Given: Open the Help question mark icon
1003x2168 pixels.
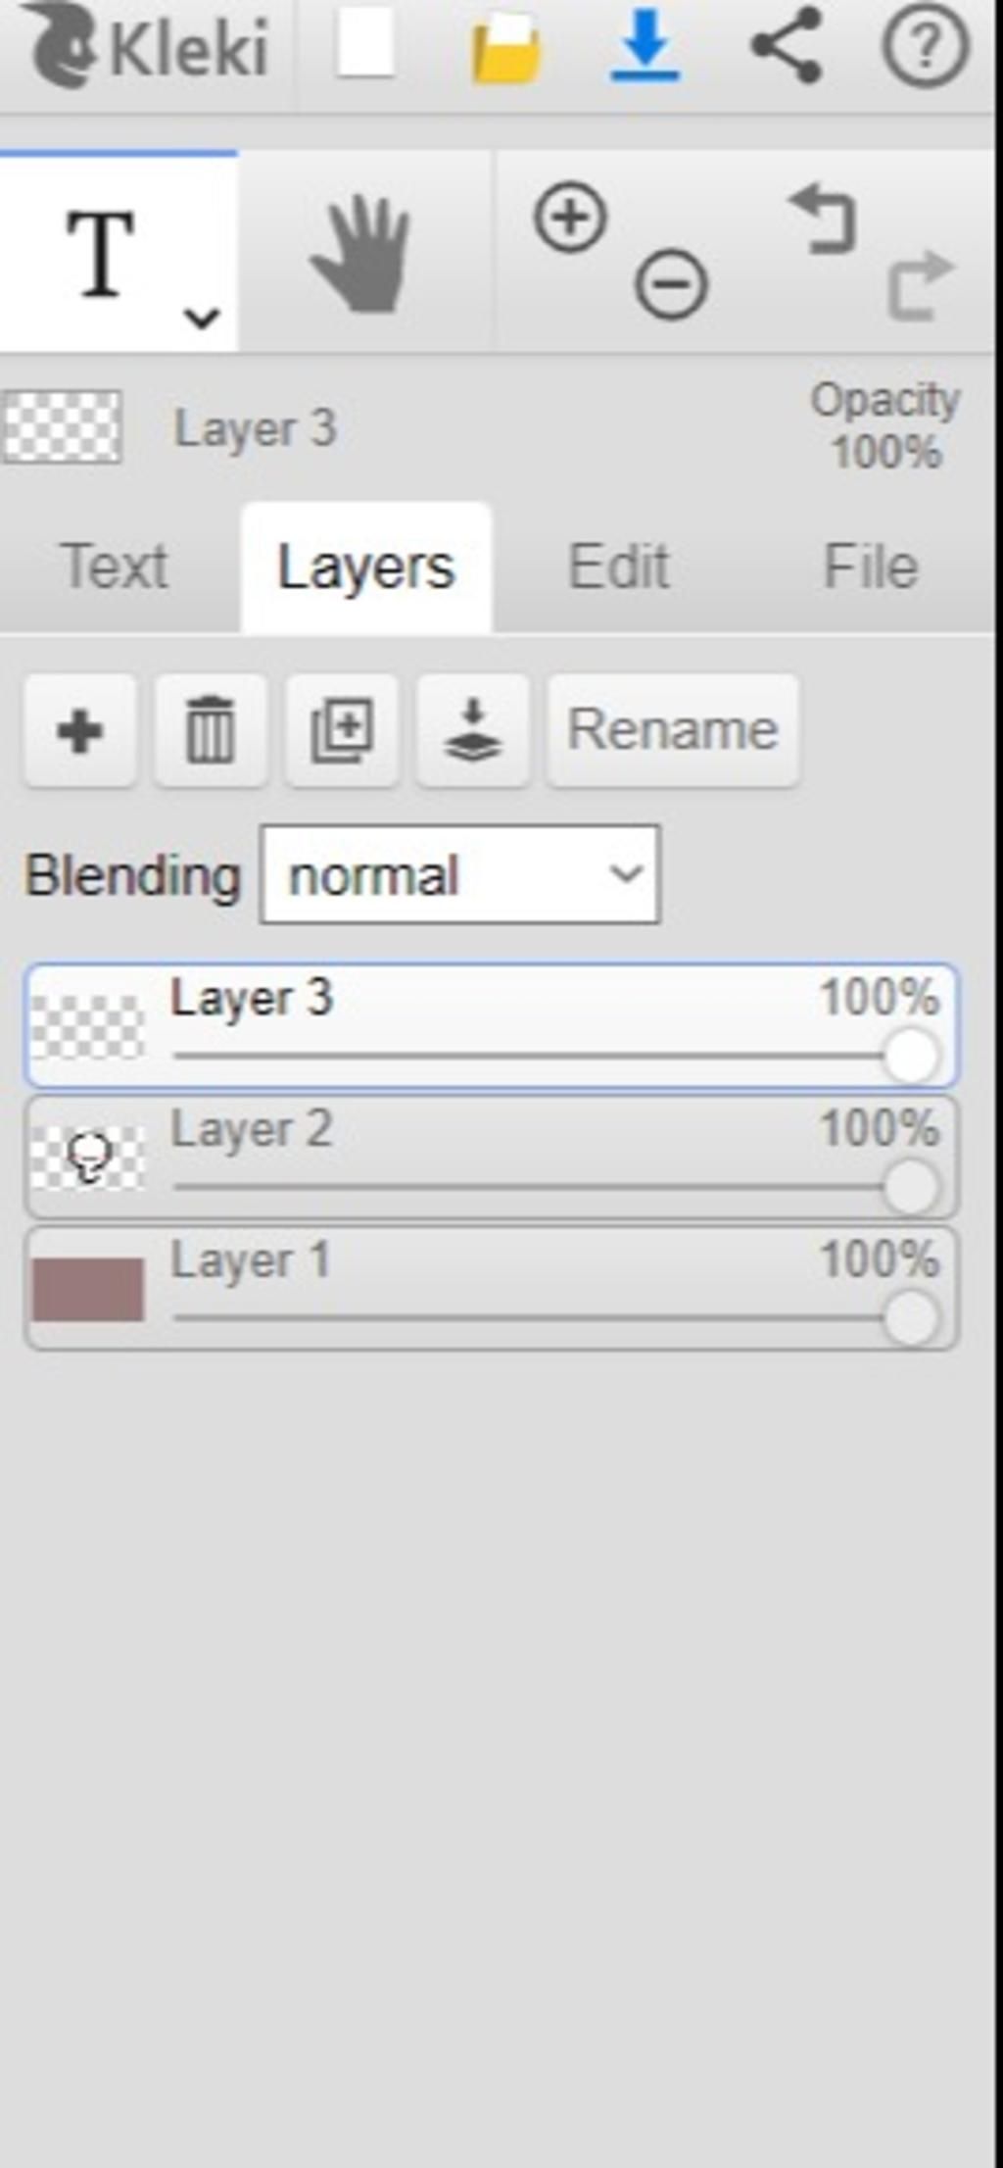Looking at the screenshot, I should click(925, 45).
